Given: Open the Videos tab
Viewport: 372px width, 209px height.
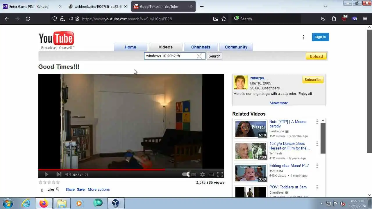Looking at the screenshot, I should tap(166, 47).
